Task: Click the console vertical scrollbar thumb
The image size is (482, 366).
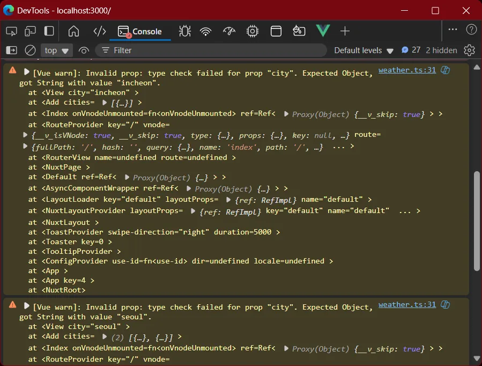Action: tap(477, 221)
